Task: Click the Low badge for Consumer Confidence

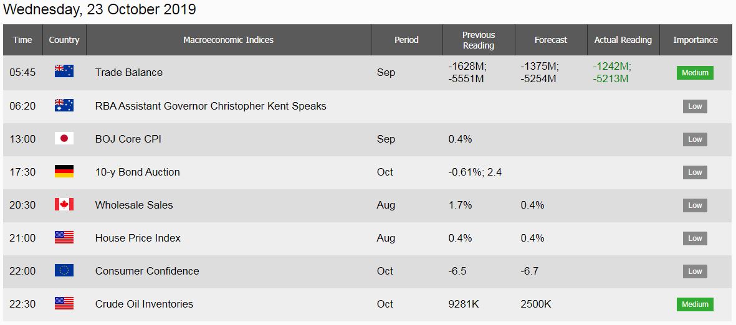Action: tap(695, 271)
